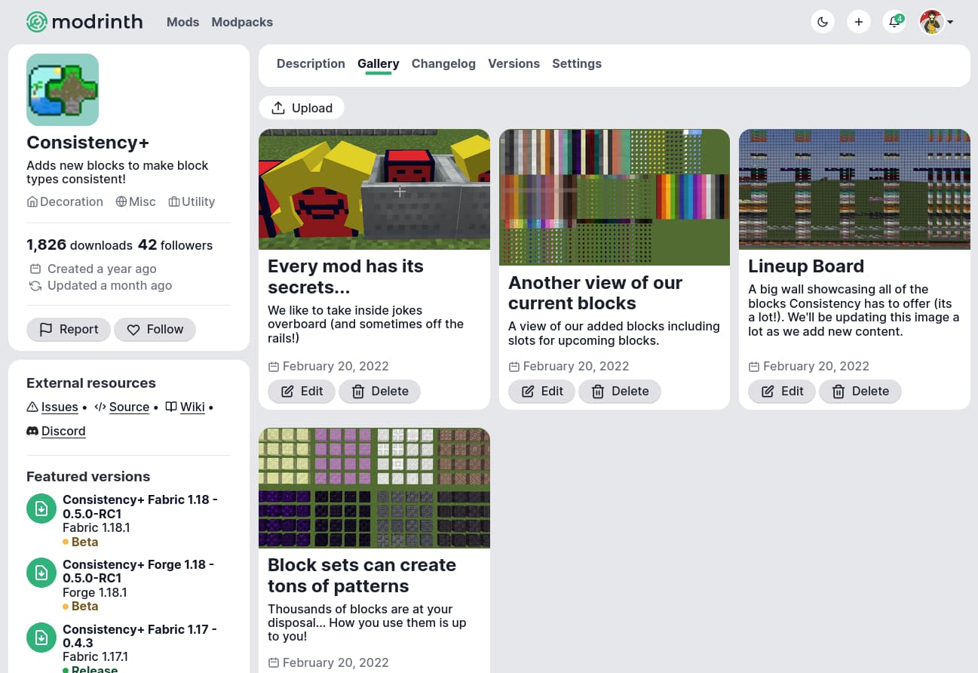Viewport: 978px width, 673px height.
Task: Click the Upload icon above the gallery
Action: (x=278, y=107)
